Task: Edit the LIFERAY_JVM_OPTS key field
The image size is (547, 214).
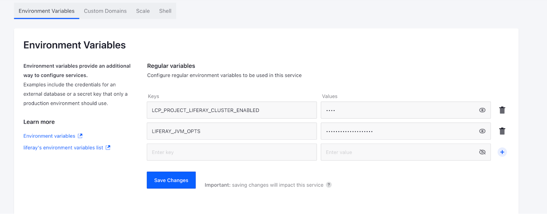Action: pyautogui.click(x=231, y=131)
